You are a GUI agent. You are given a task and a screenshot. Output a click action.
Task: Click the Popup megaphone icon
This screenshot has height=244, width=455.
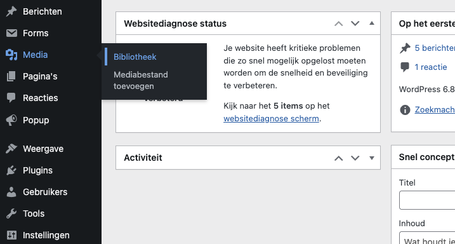[11, 120]
